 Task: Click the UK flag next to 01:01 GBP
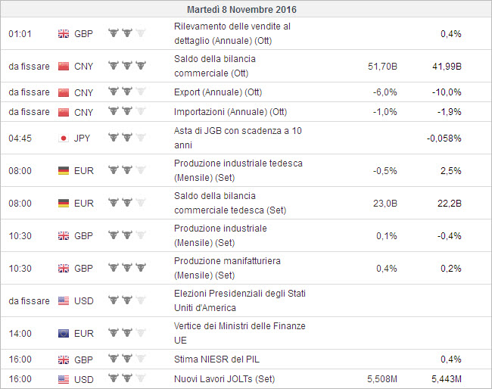[64, 33]
